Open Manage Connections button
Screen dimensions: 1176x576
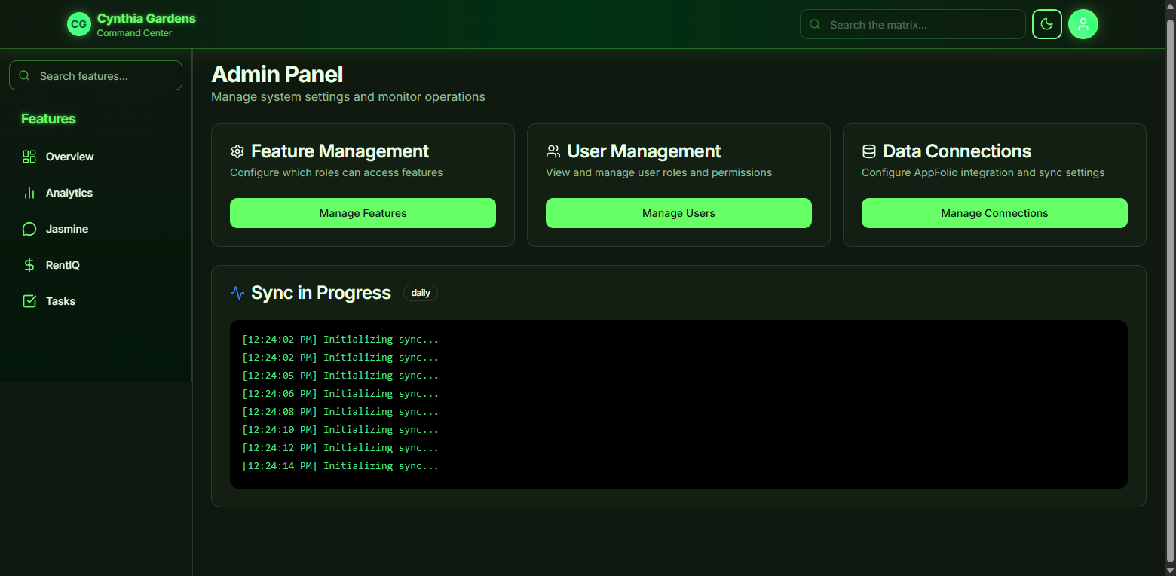point(994,213)
